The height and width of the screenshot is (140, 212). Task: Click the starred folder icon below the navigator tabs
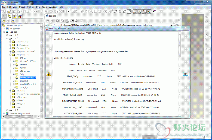[13, 21]
